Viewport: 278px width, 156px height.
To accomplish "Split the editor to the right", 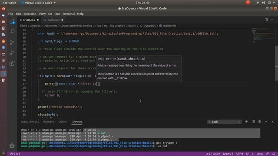I will click(x=266, y=20).
